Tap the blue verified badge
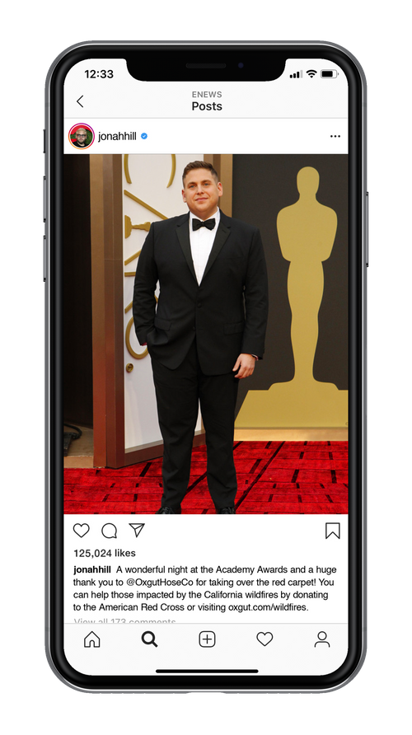 (x=144, y=137)
